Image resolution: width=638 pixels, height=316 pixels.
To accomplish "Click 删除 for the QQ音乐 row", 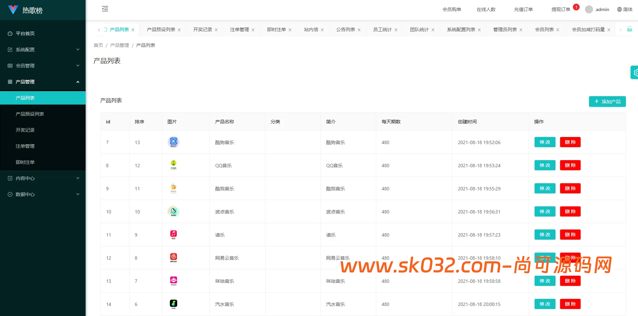I will tap(570, 165).
